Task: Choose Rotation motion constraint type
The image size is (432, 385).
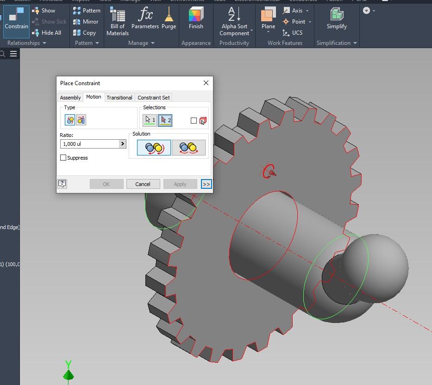Action: (x=70, y=120)
